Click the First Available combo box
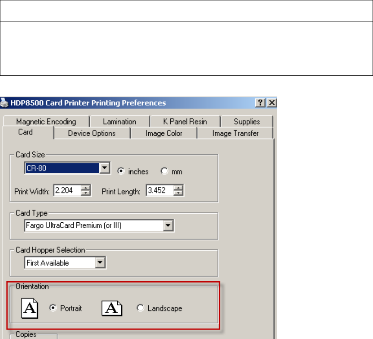This screenshot has height=339, width=373. (65, 262)
